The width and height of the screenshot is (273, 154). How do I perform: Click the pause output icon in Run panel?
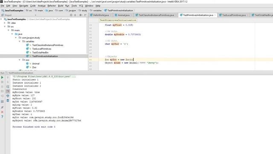tap(2, 86)
